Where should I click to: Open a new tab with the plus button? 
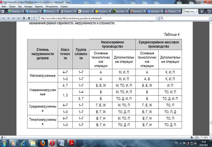(202, 11)
